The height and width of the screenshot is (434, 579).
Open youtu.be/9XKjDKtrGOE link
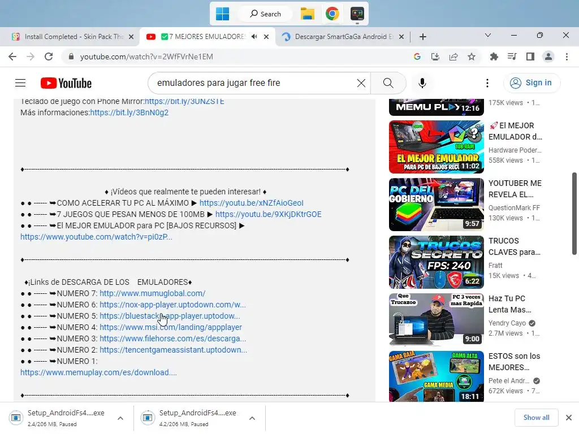pos(269,214)
